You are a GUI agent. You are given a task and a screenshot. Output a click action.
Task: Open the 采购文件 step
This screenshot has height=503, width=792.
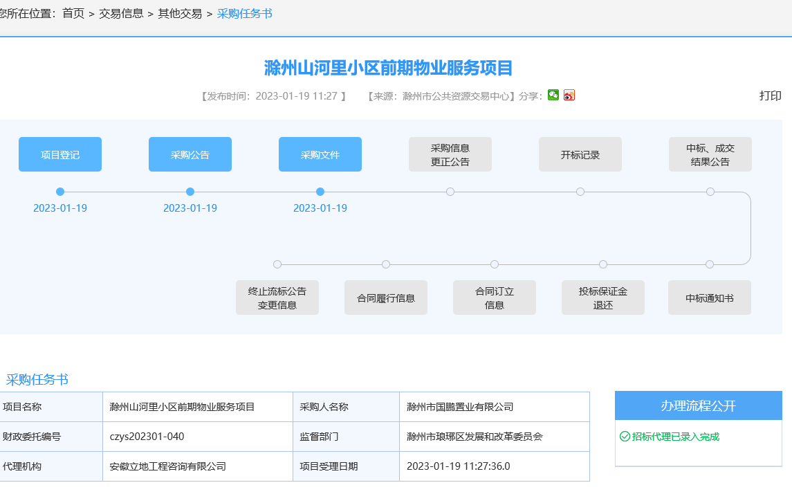click(x=320, y=154)
